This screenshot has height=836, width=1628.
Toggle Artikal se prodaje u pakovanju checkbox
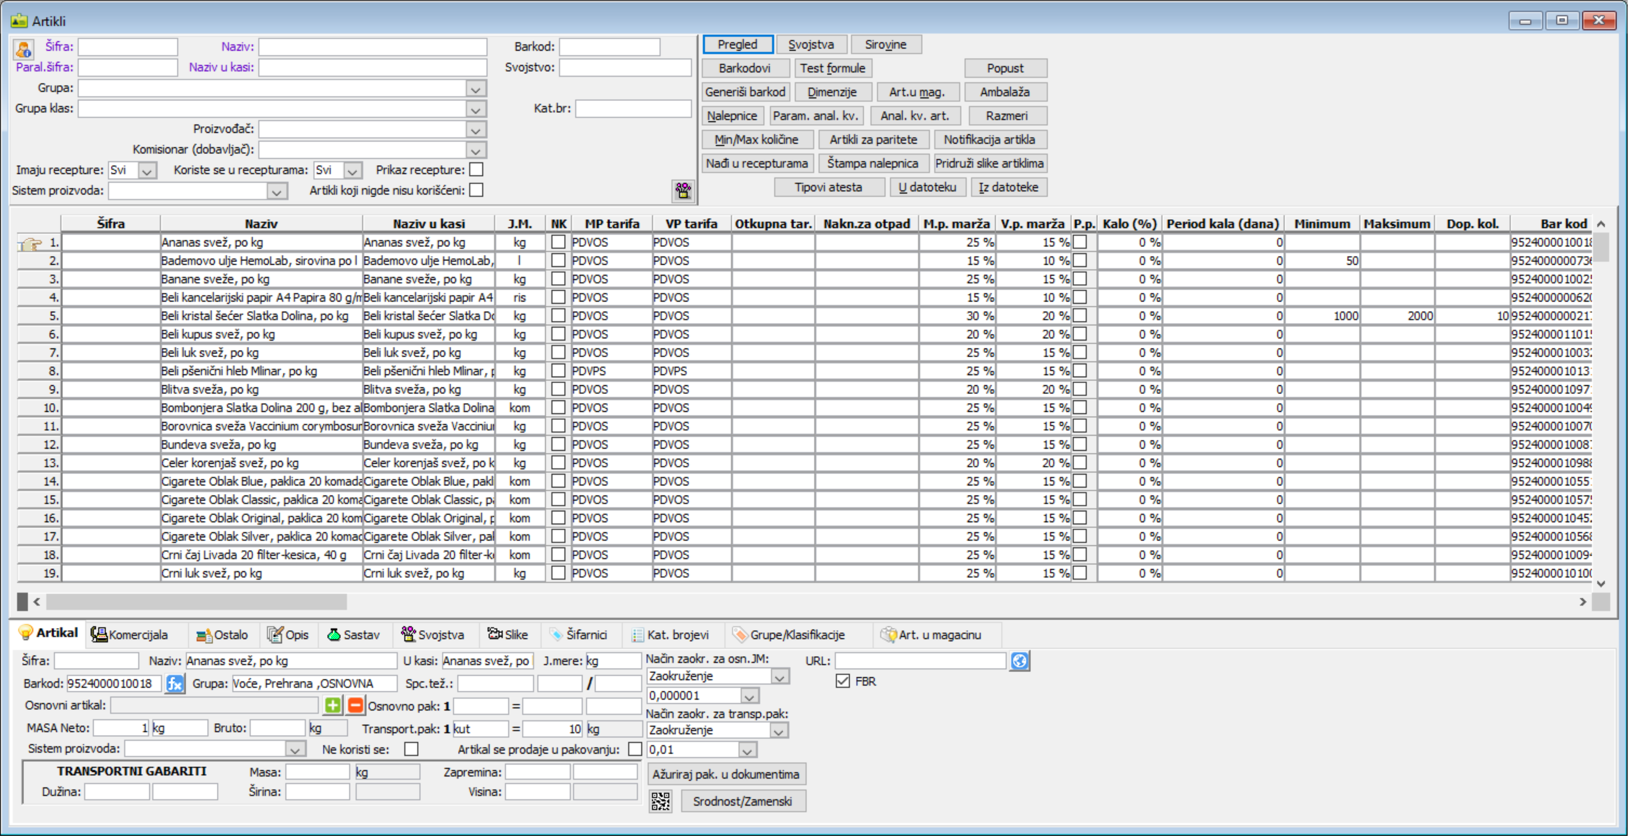click(x=635, y=749)
